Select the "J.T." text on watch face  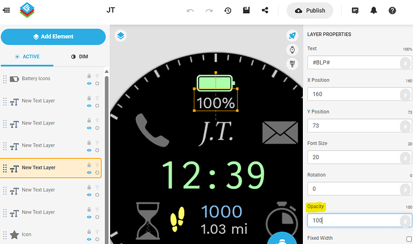(x=217, y=133)
